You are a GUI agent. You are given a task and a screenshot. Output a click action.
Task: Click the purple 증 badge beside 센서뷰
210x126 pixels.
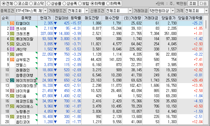[12, 28]
